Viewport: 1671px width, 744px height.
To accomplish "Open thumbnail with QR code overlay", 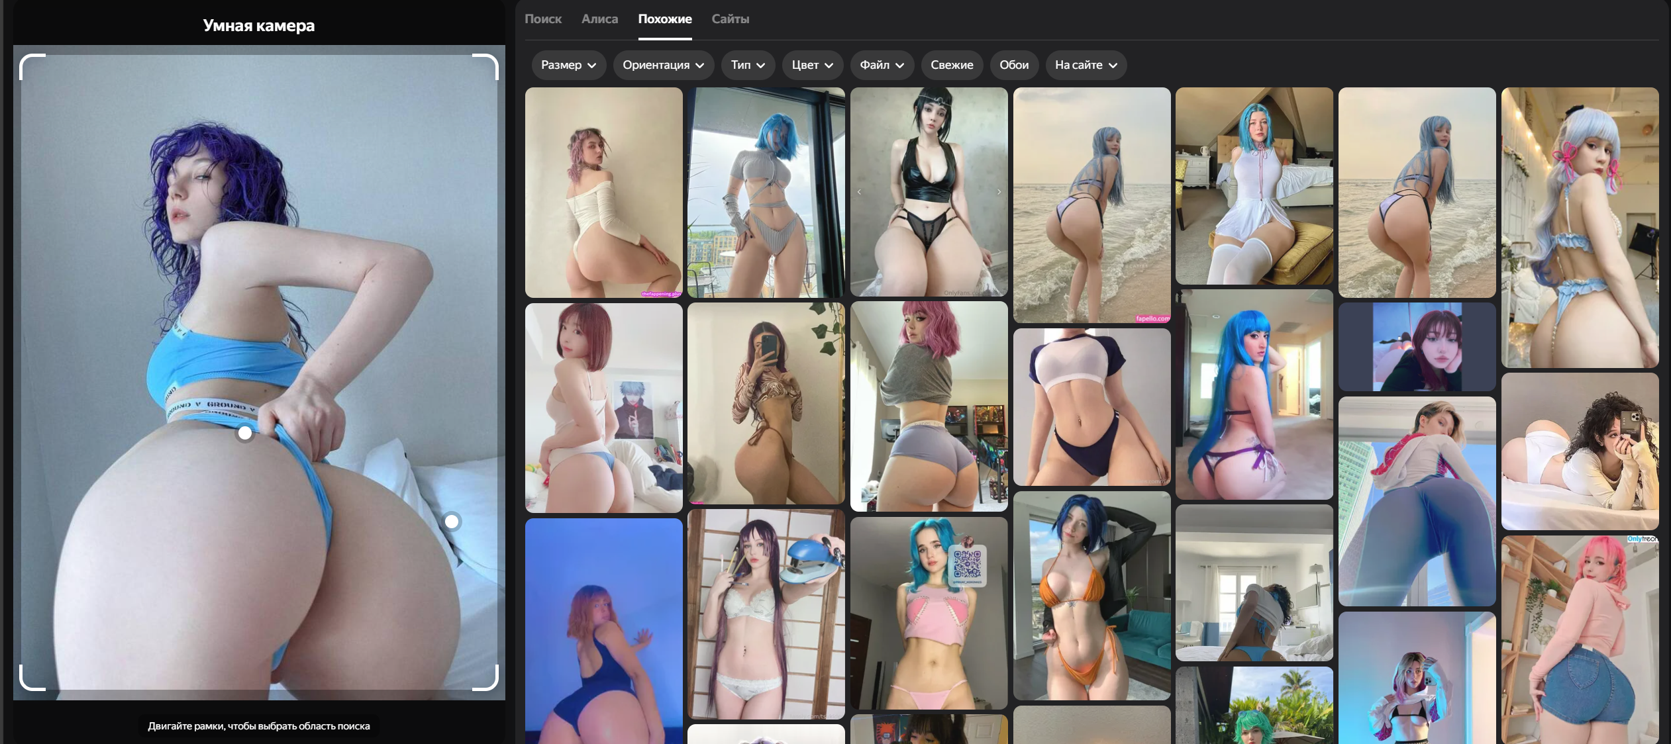I will (x=929, y=612).
